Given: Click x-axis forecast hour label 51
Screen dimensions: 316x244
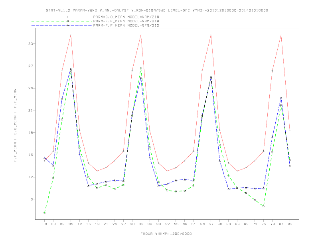Looking at the screenshot, I should click(194, 224).
